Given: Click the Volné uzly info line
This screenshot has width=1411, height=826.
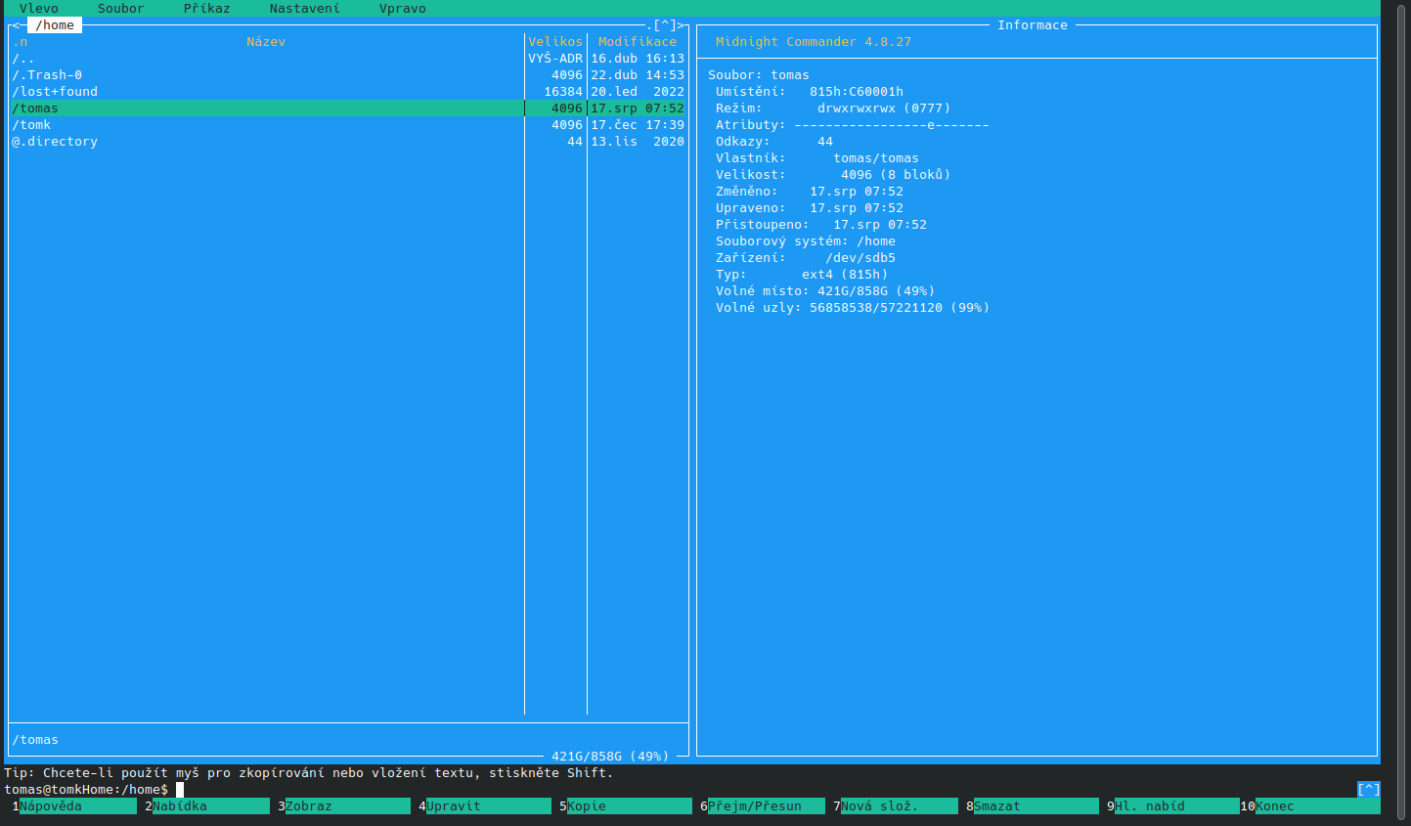Looking at the screenshot, I should (x=853, y=308).
